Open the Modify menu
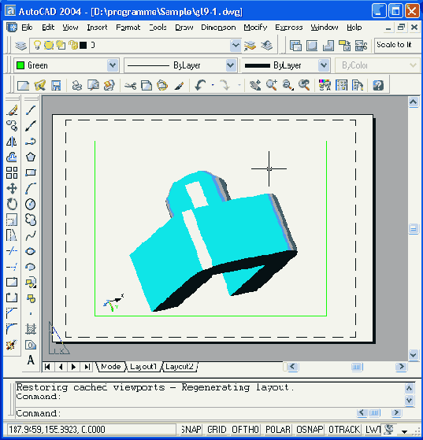This screenshot has width=423, height=440. (x=255, y=28)
